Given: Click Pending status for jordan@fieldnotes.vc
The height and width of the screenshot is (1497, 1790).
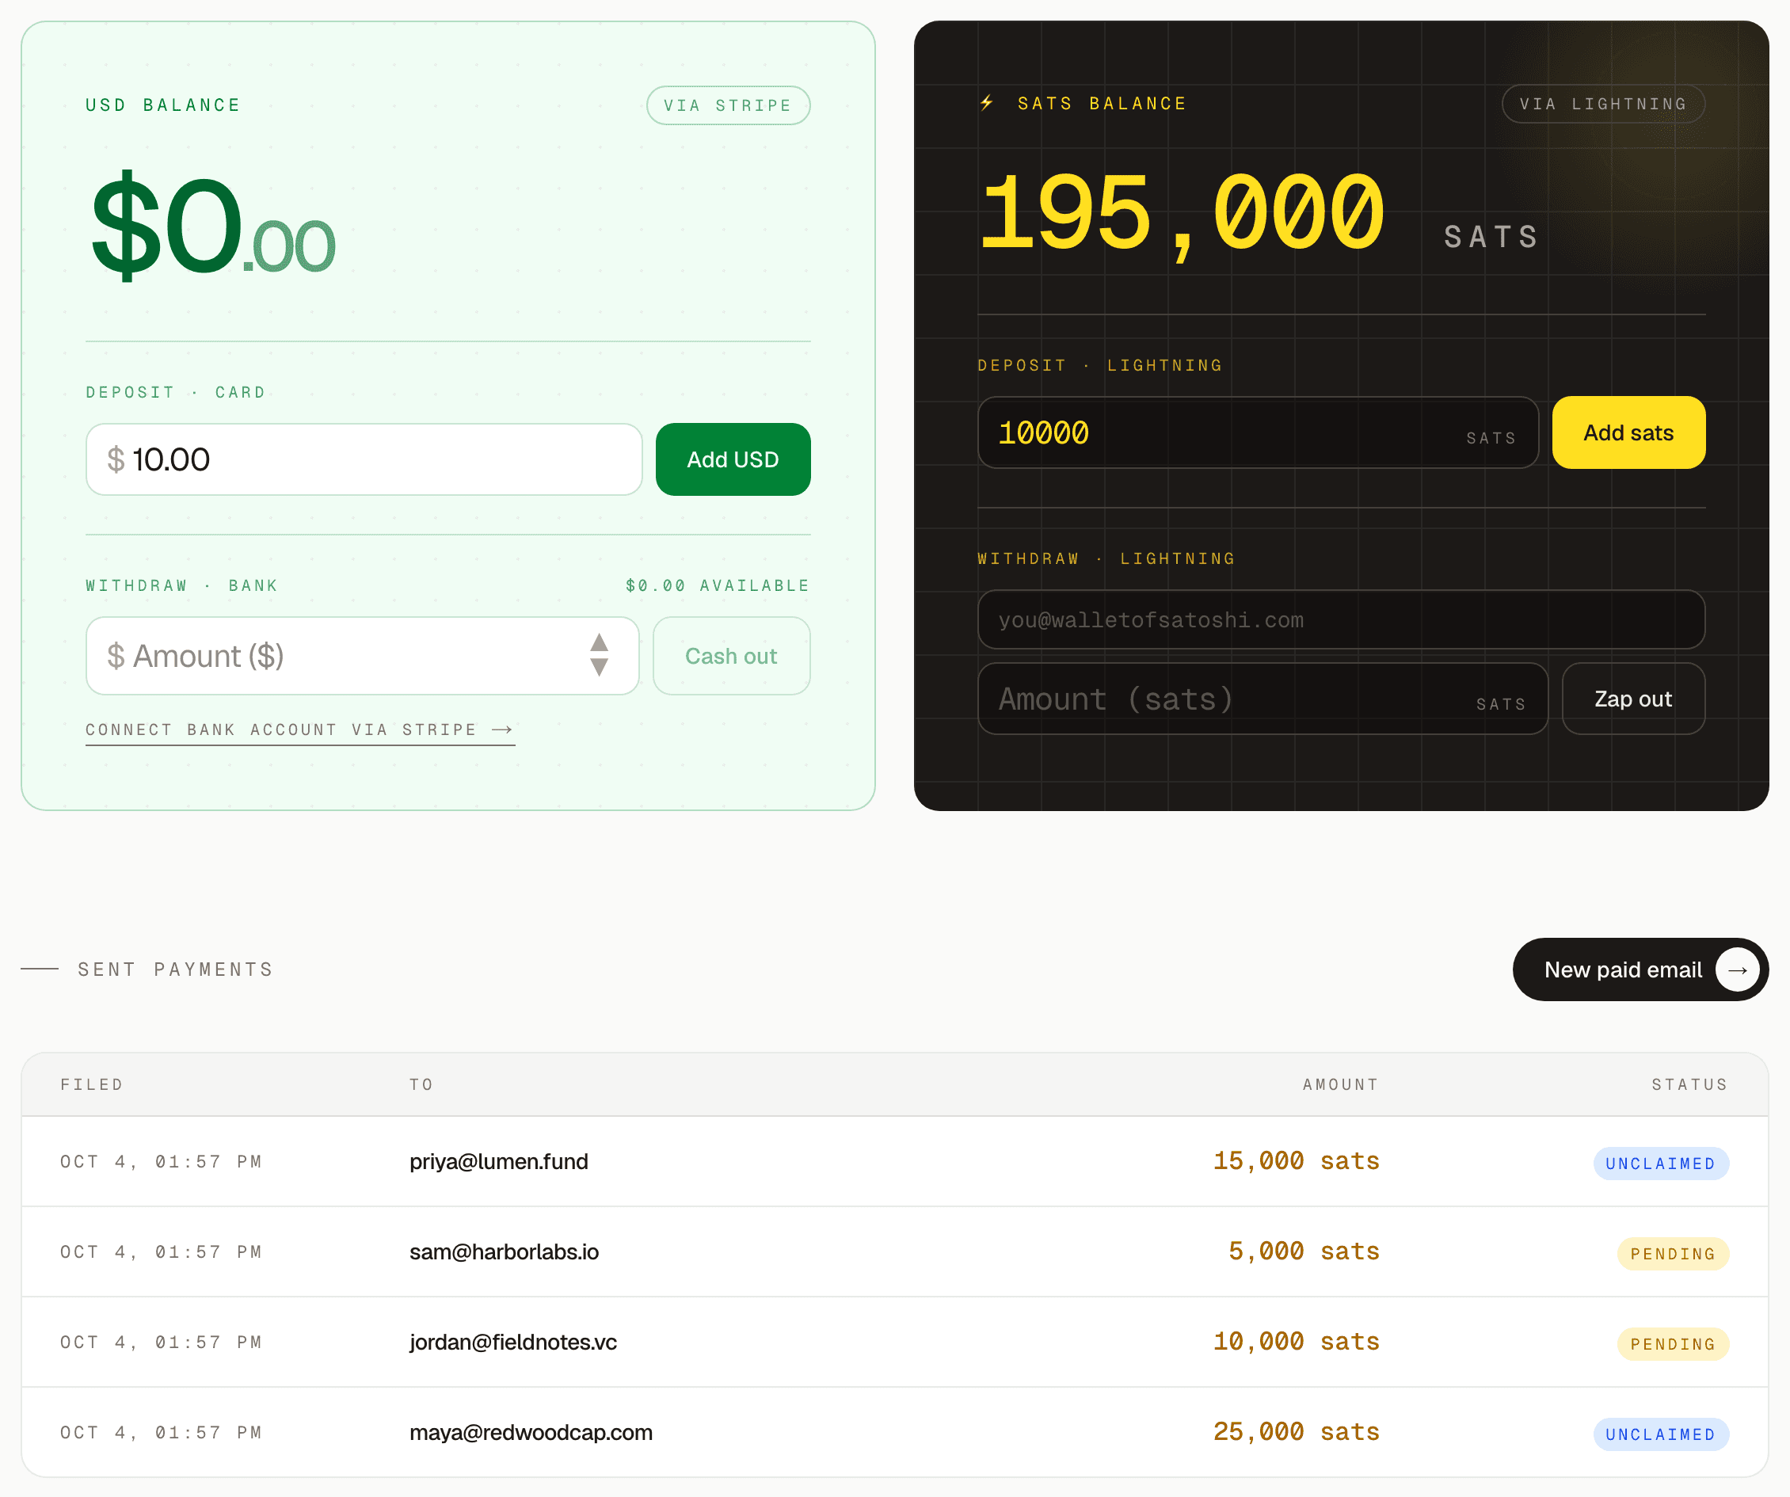Looking at the screenshot, I should point(1674,1344).
